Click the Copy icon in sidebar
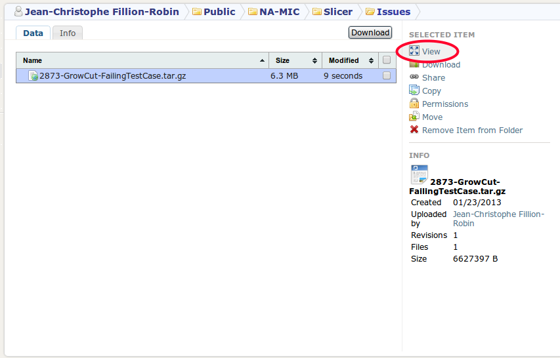Screen dimensions: 560x358 [x=414, y=90]
